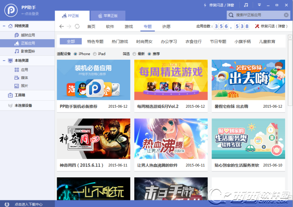Collapse the 本地资源 tree section
The height and width of the screenshot is (207, 293).
[4, 61]
